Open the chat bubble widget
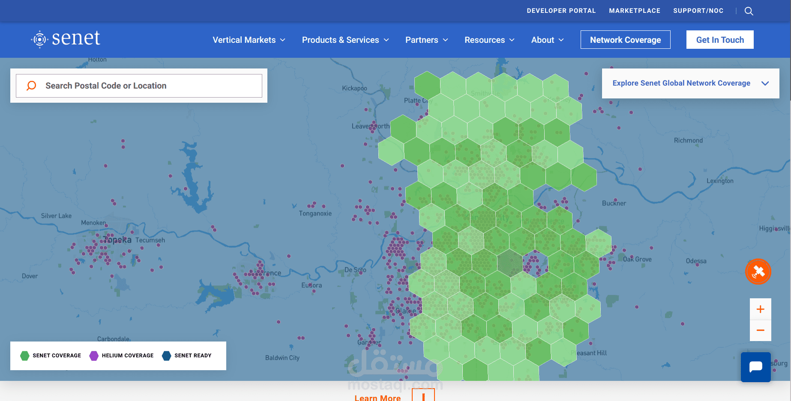The image size is (791, 401). pyautogui.click(x=756, y=367)
